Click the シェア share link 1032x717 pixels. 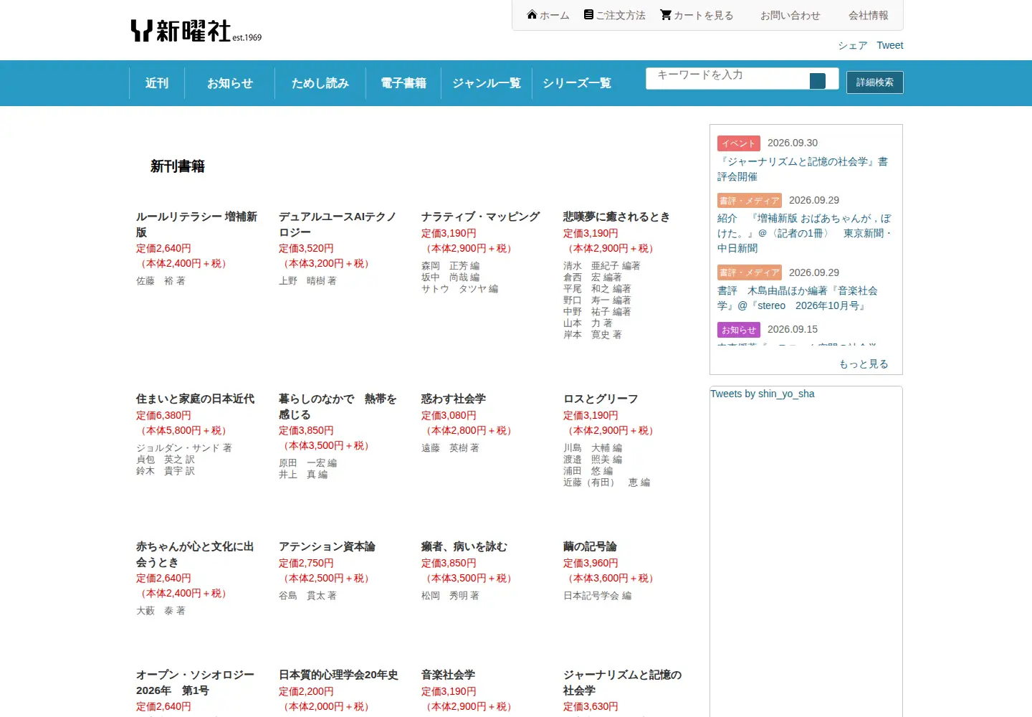(853, 45)
